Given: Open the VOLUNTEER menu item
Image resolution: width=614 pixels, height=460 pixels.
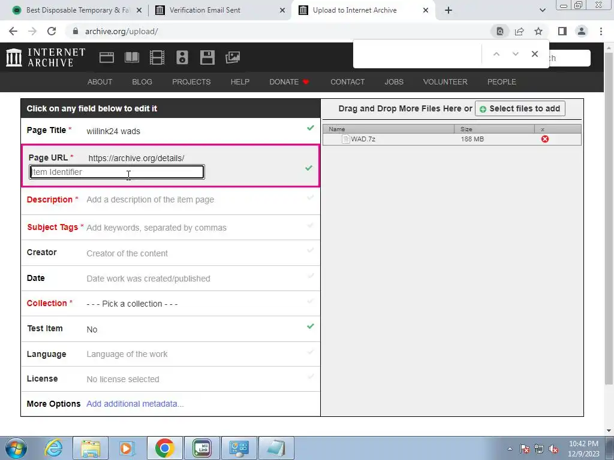Looking at the screenshot, I should click(x=446, y=81).
